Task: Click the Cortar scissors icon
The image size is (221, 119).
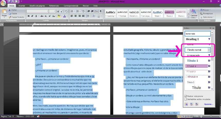Action: coord(10,10)
